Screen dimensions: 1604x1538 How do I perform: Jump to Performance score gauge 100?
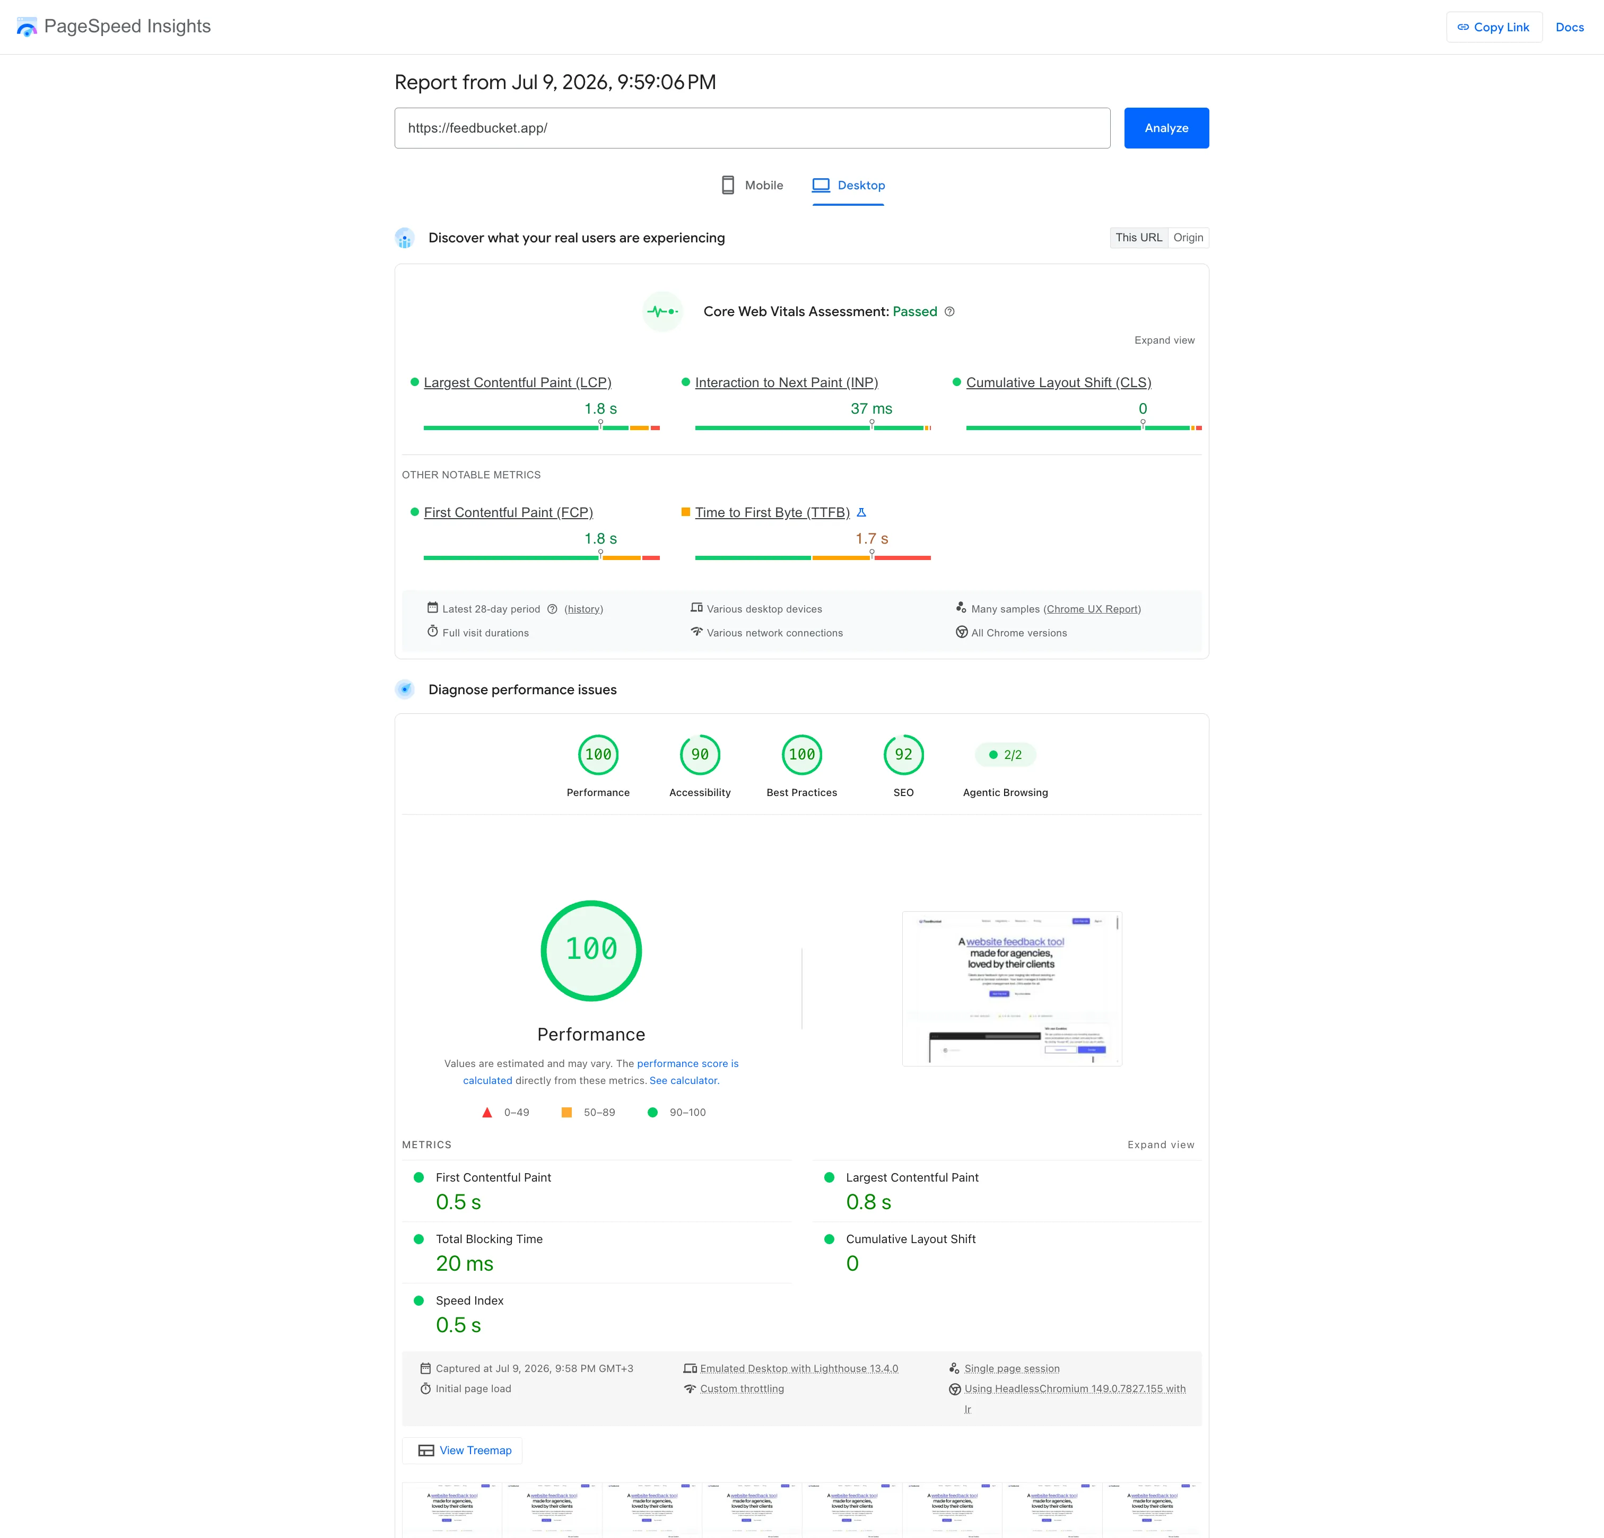[x=598, y=766]
